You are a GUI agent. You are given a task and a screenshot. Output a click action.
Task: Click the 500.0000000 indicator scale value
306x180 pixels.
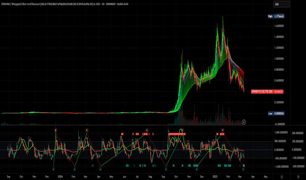point(280,141)
